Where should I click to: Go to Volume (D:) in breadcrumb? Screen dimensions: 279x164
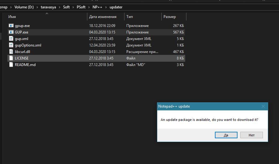[x=24, y=7]
